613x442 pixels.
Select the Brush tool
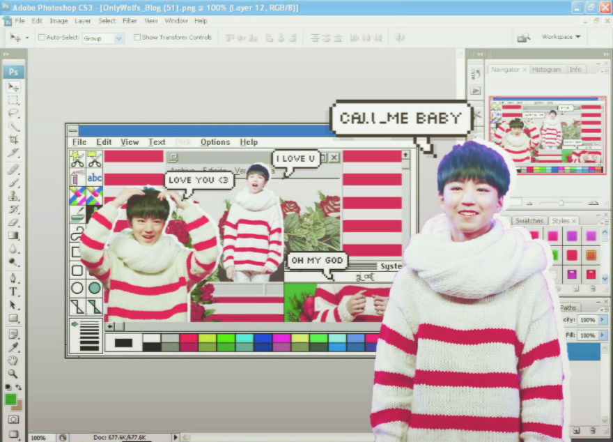[13, 183]
